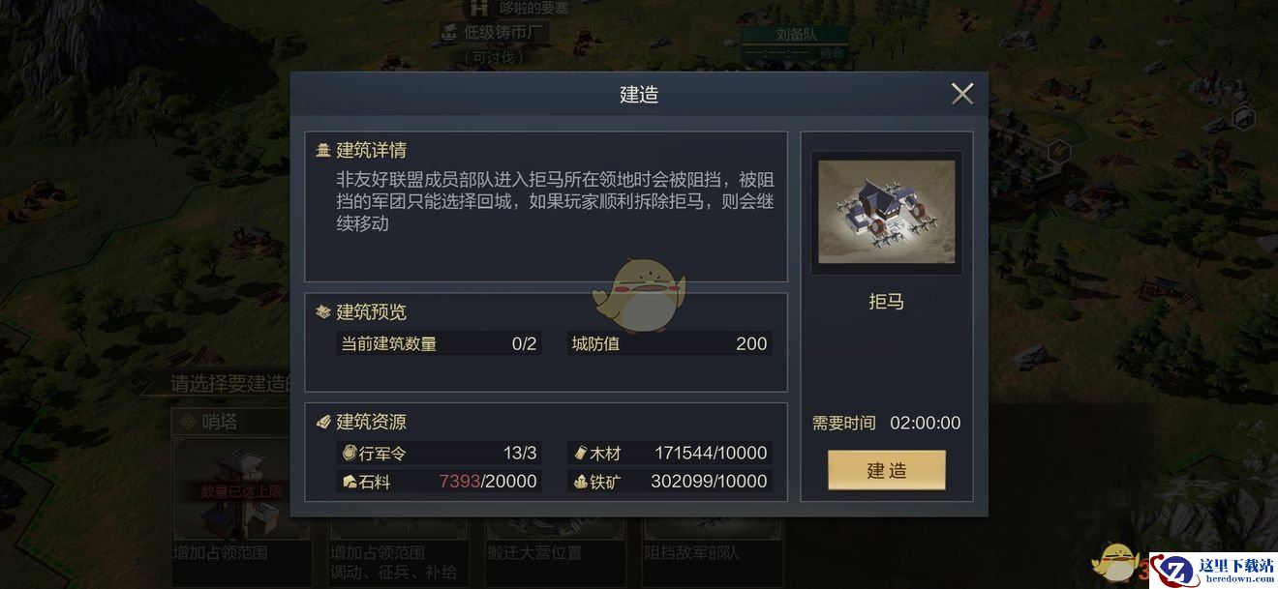Click the 石料 stone resource icon

350,481
